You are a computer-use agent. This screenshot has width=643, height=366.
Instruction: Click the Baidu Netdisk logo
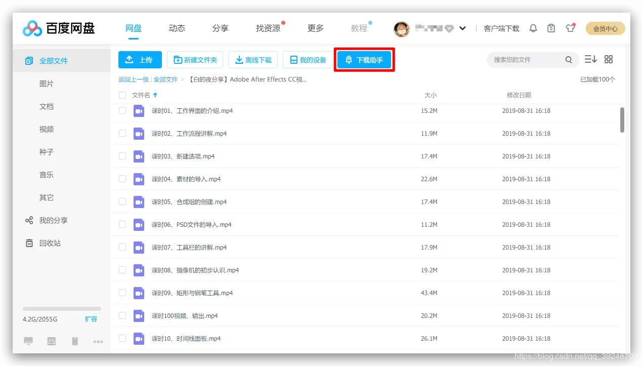(x=59, y=28)
